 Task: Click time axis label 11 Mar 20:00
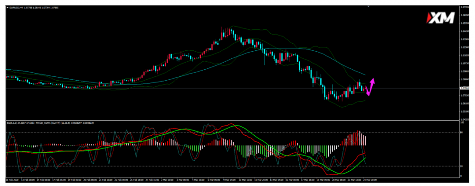(x=261, y=180)
